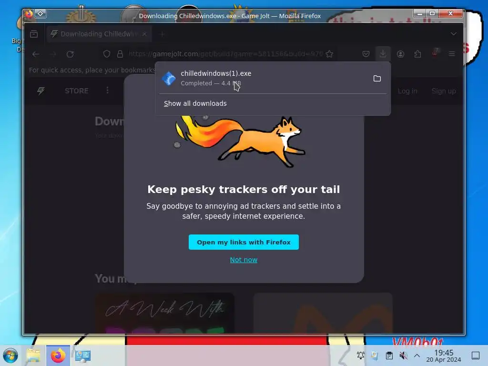Open the extensions puzzle icon
Screen dimensions: 488x366
(x=417, y=54)
